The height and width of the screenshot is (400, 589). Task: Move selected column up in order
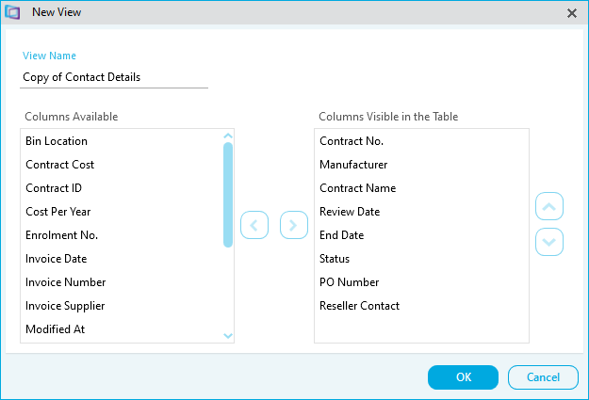tap(548, 206)
